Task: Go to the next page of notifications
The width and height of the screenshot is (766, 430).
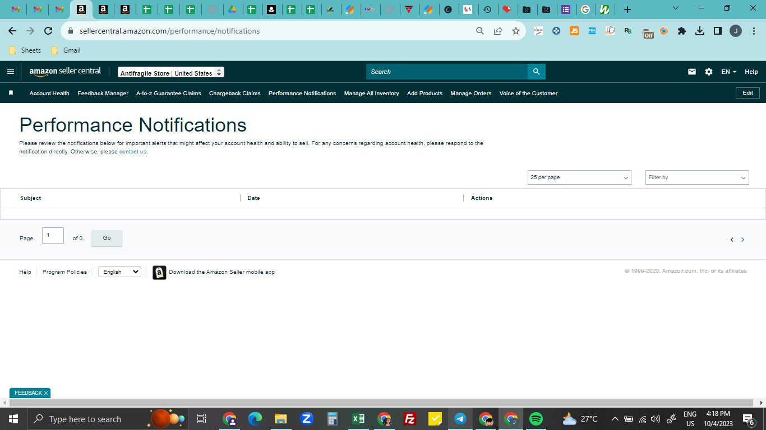Action: [x=743, y=240]
